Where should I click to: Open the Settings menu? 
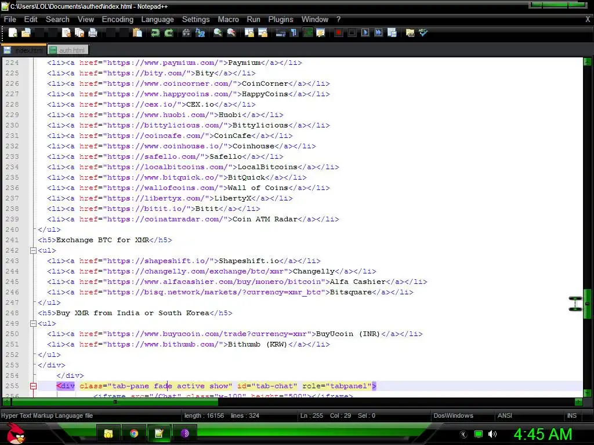[x=195, y=19]
